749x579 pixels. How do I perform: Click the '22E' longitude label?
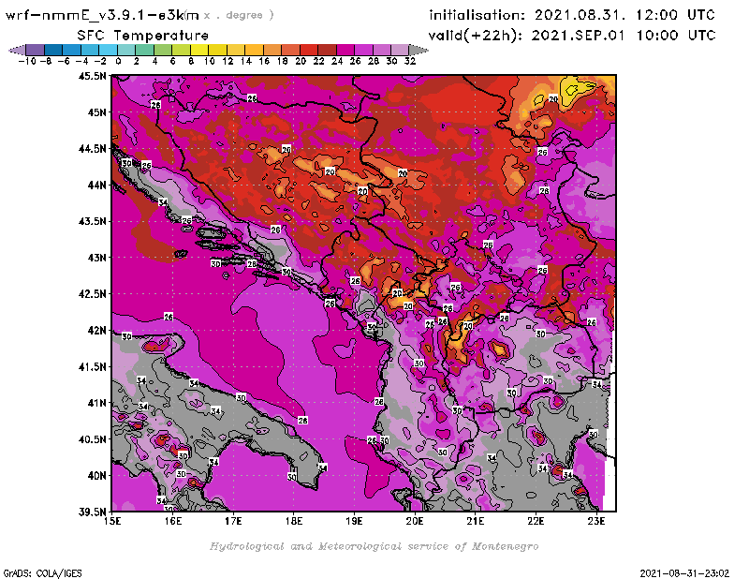point(536,521)
